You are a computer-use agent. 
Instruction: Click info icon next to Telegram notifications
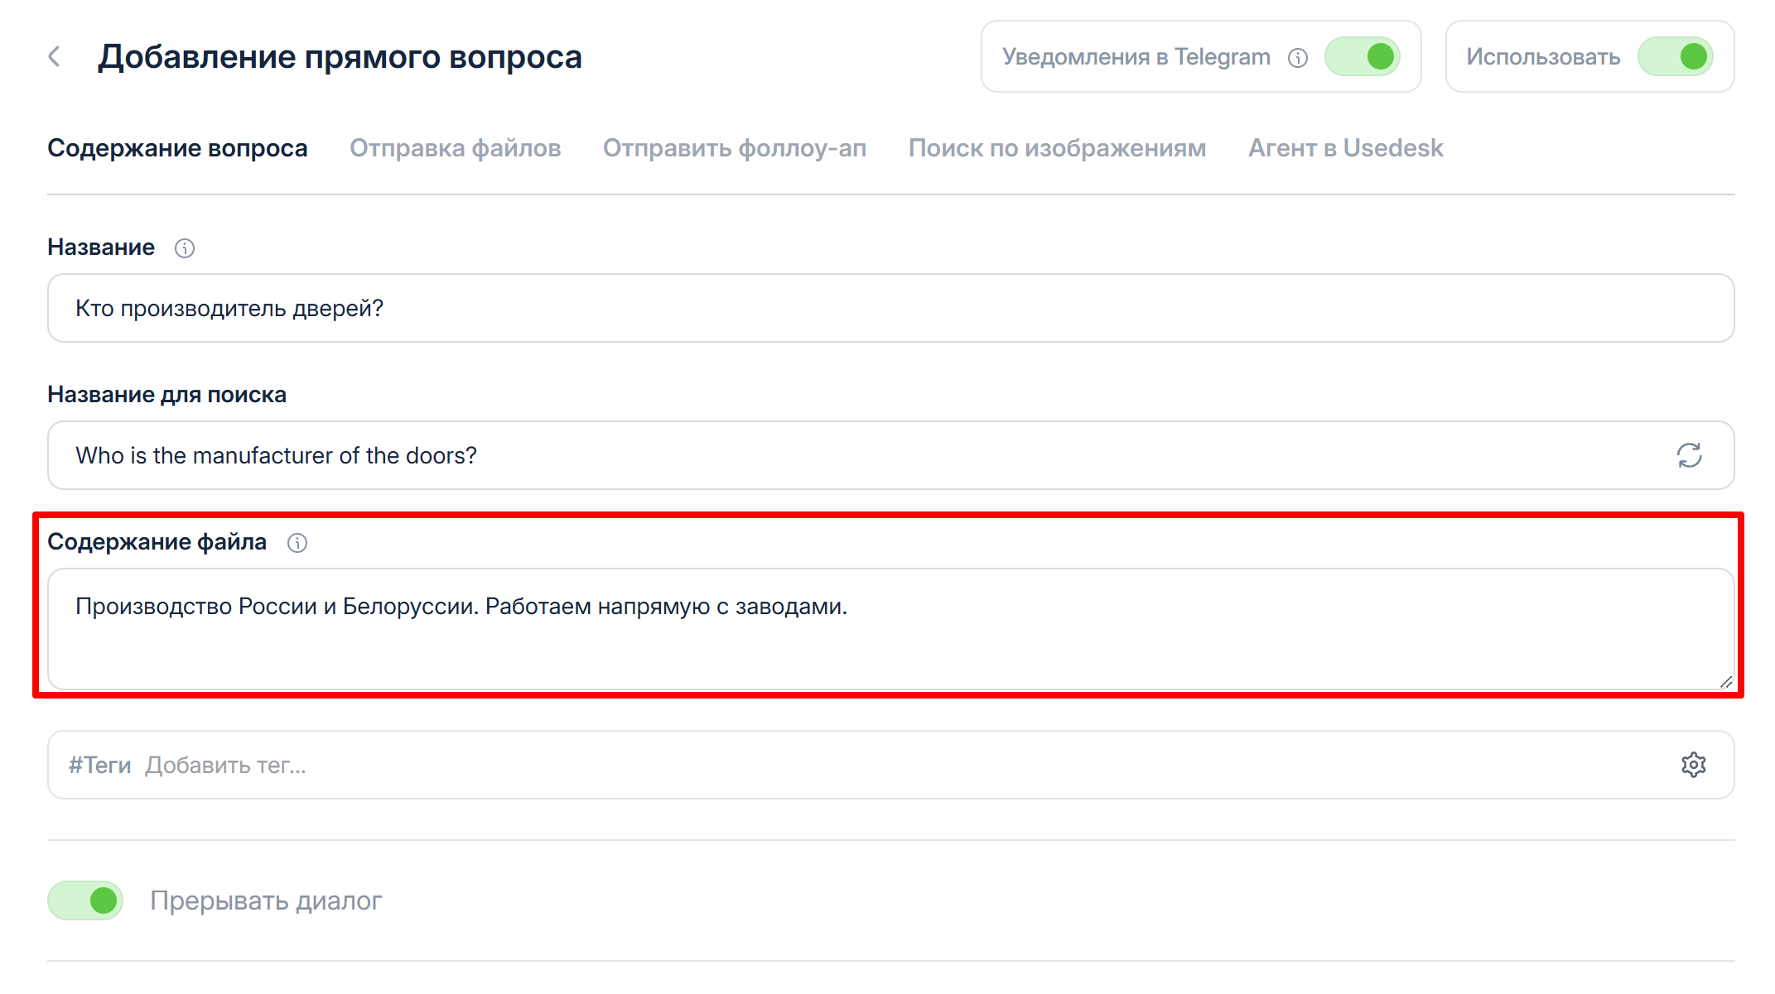1298,58
